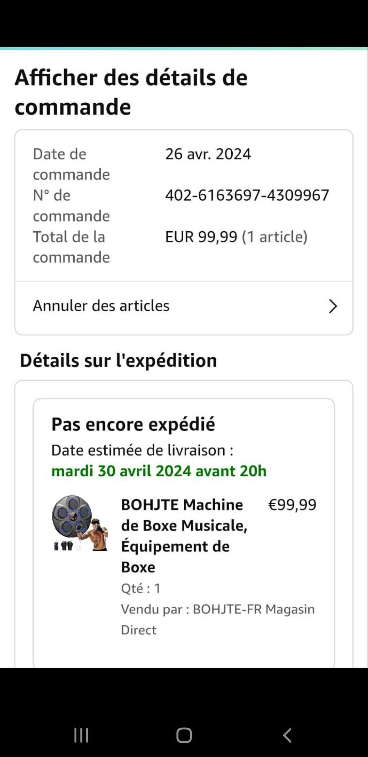
Task: Open the recent apps navigation icon
Action: tap(81, 735)
